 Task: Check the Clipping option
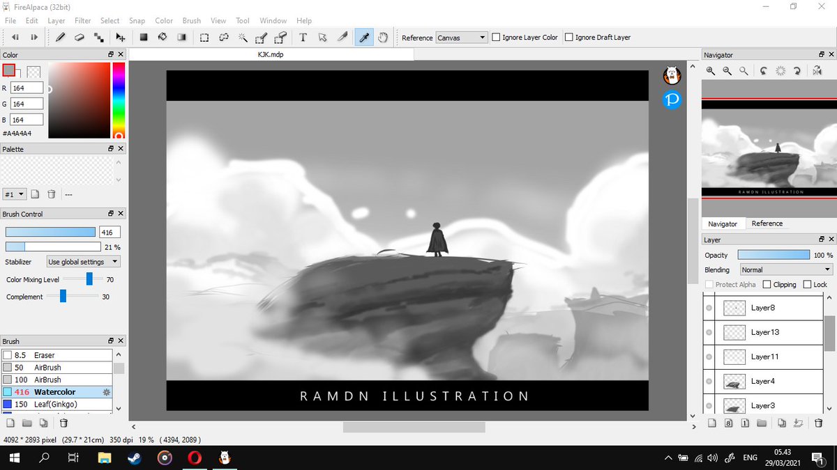pyautogui.click(x=767, y=284)
